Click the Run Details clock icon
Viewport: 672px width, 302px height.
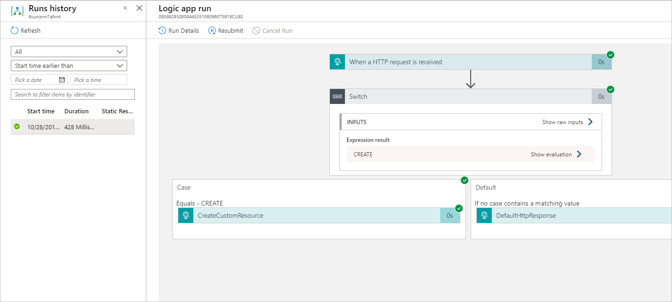162,30
